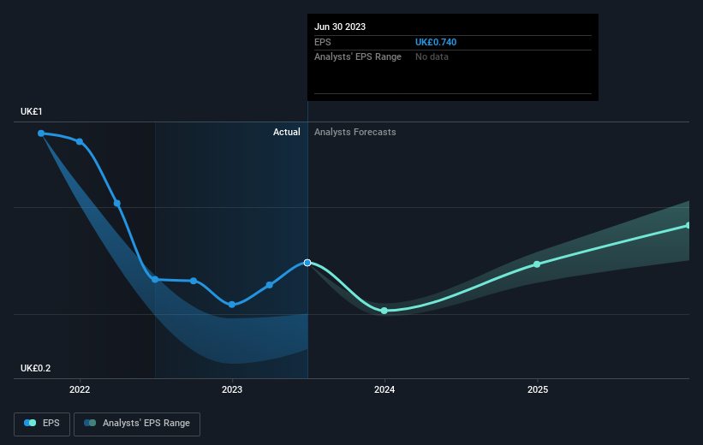The height and width of the screenshot is (445, 703).
Task: Select the forecast EPS point above 2024
Action: pyautogui.click(x=384, y=311)
